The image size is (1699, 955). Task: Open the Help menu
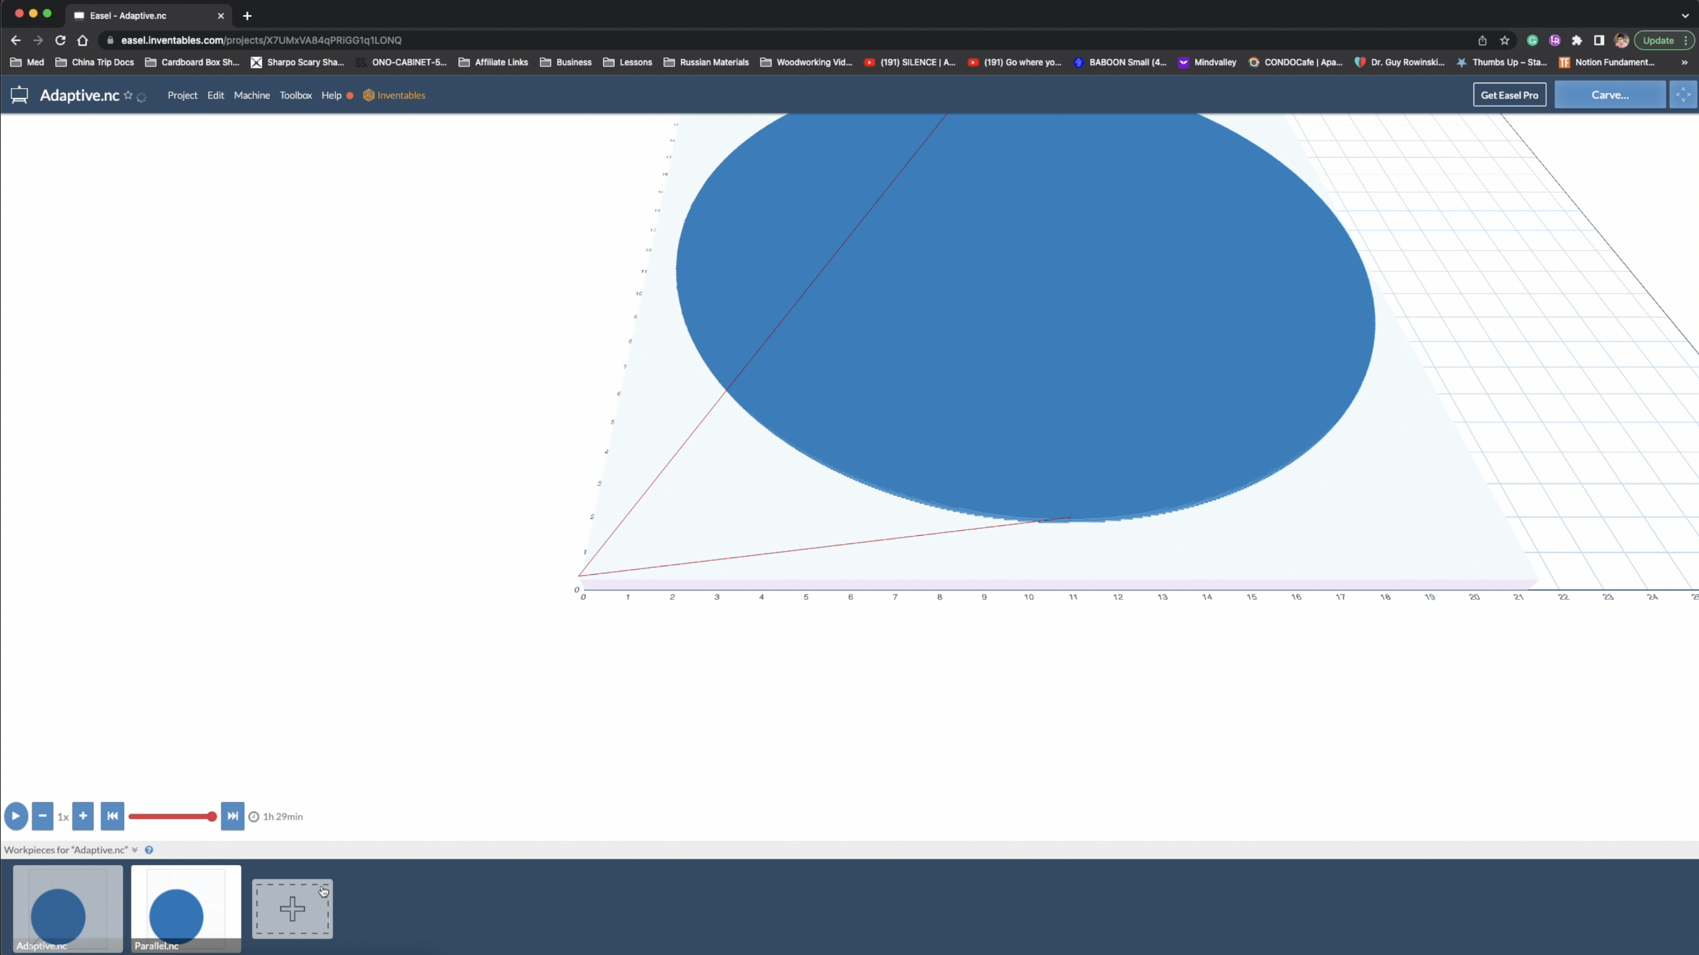331,95
